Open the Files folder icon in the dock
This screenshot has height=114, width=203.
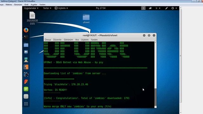point(26,45)
